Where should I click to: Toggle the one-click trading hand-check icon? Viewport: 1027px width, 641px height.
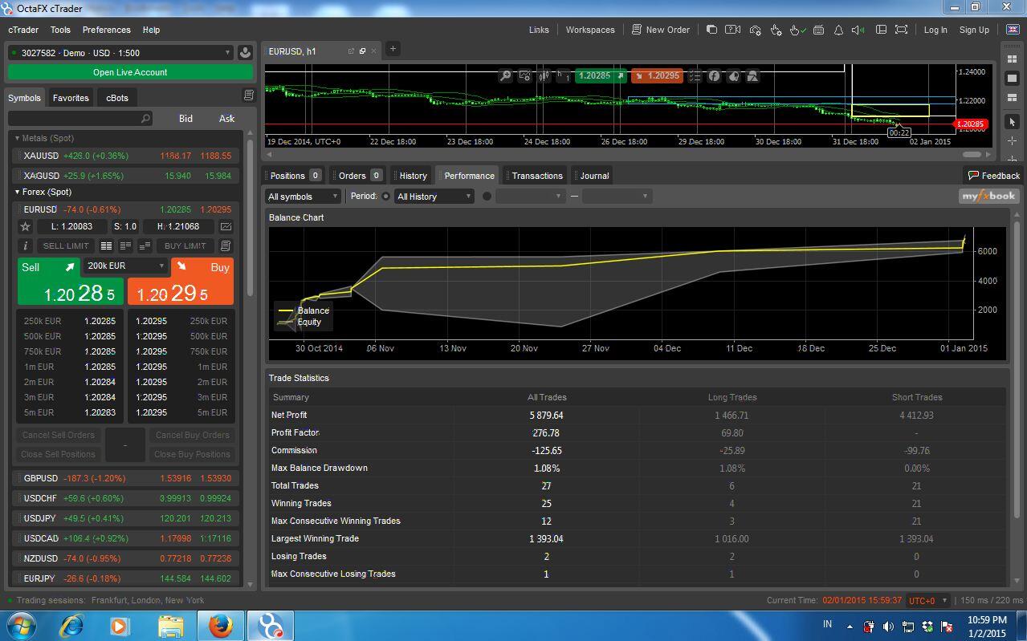797,30
